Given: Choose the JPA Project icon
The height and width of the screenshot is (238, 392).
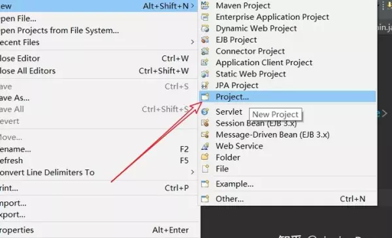Looking at the screenshot, I should pos(205,85).
